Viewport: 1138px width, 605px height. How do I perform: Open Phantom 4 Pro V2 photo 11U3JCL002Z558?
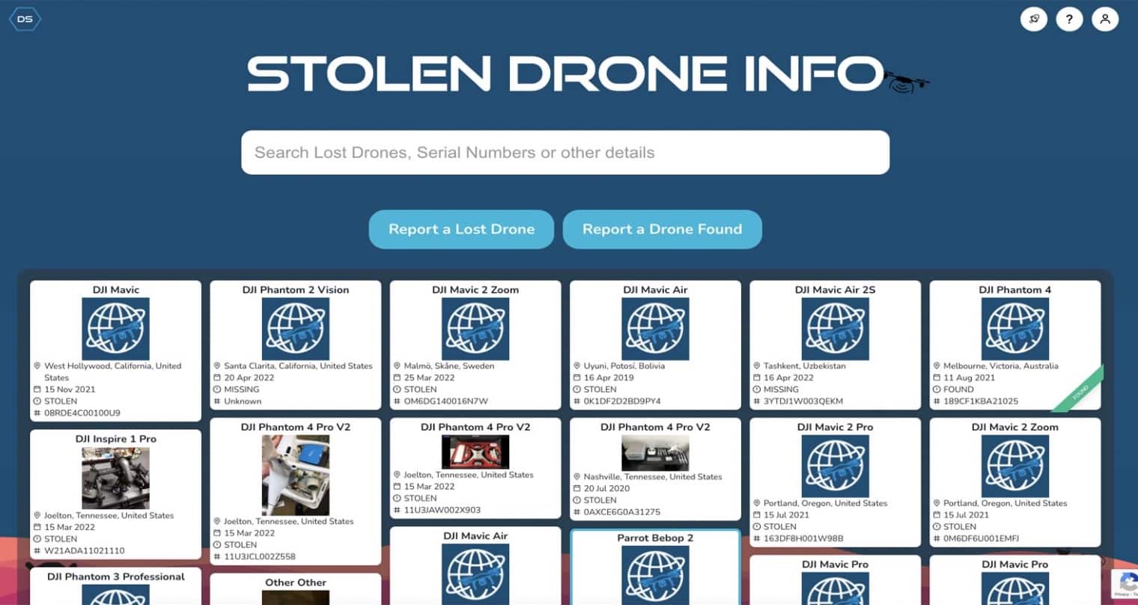point(296,475)
